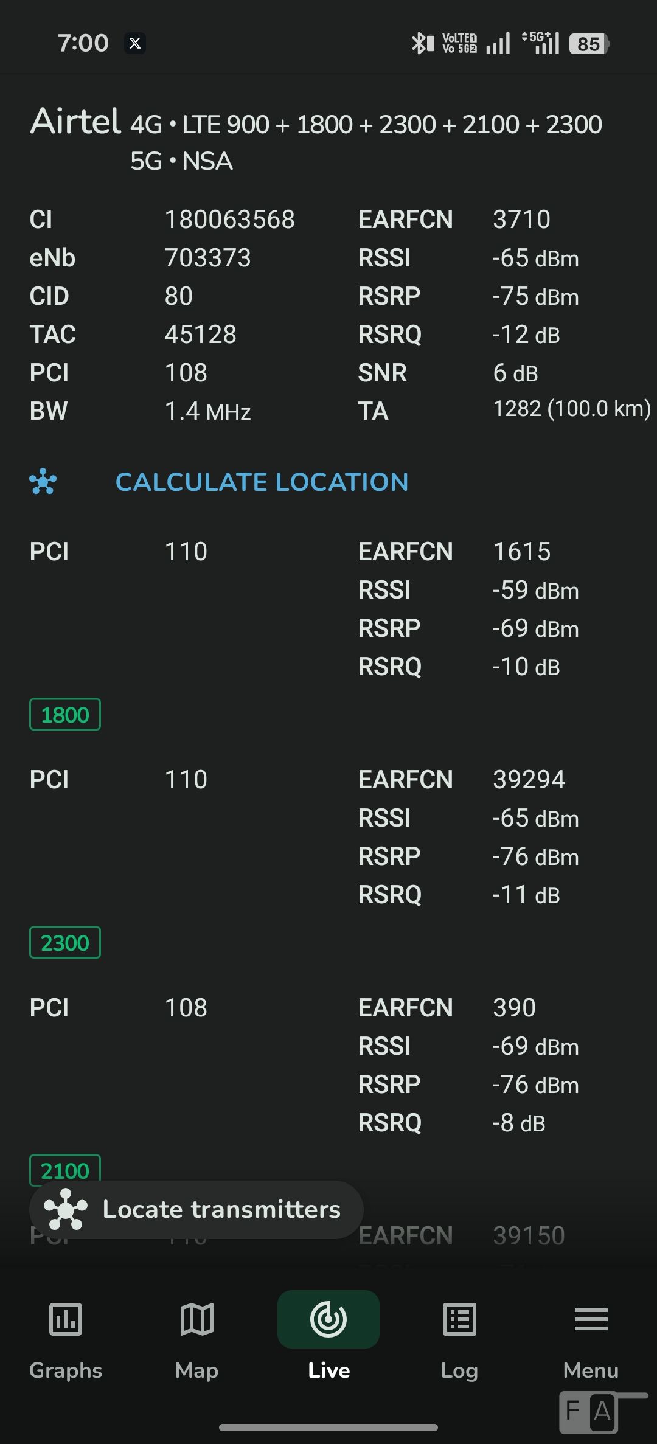Tap the battery level 85 indicator
657x1444 pixels.
(x=589, y=44)
